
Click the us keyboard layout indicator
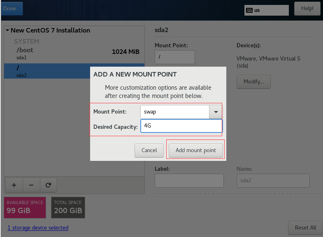click(x=267, y=10)
